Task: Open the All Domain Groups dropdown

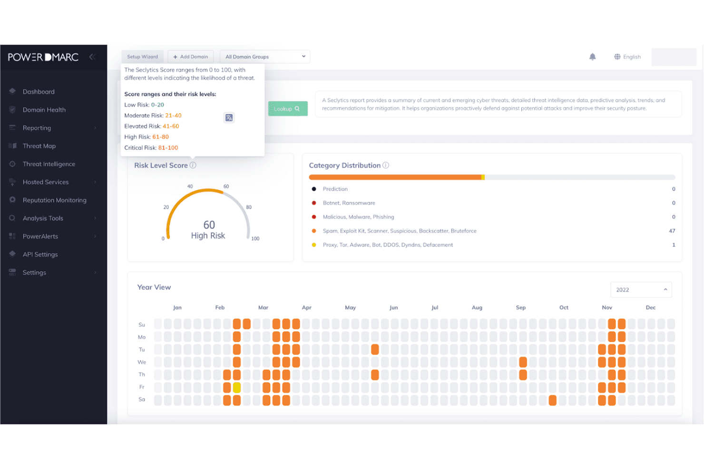Action: tap(265, 57)
